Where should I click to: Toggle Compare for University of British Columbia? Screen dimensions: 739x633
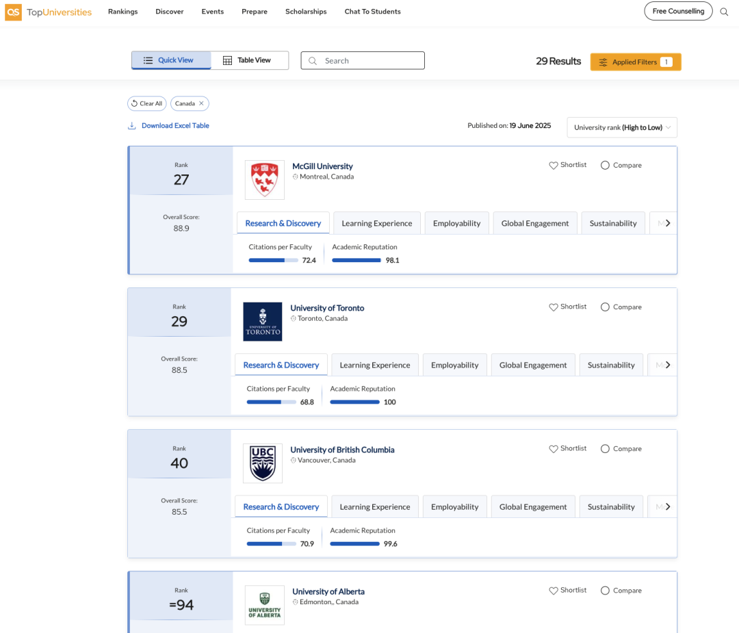(605, 449)
